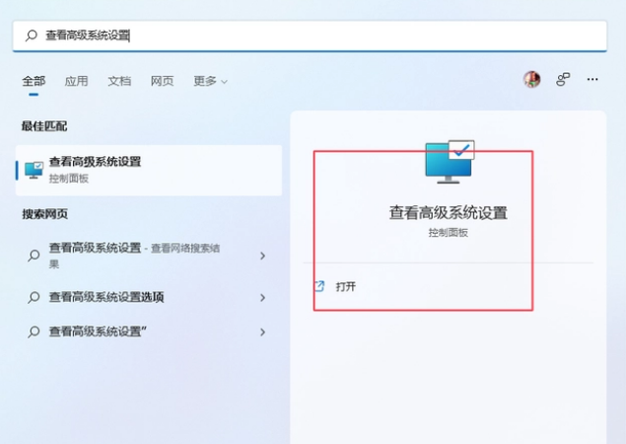Expand arrow for 查看网络搜索结果 row
The width and height of the screenshot is (626, 444).
coord(262,256)
